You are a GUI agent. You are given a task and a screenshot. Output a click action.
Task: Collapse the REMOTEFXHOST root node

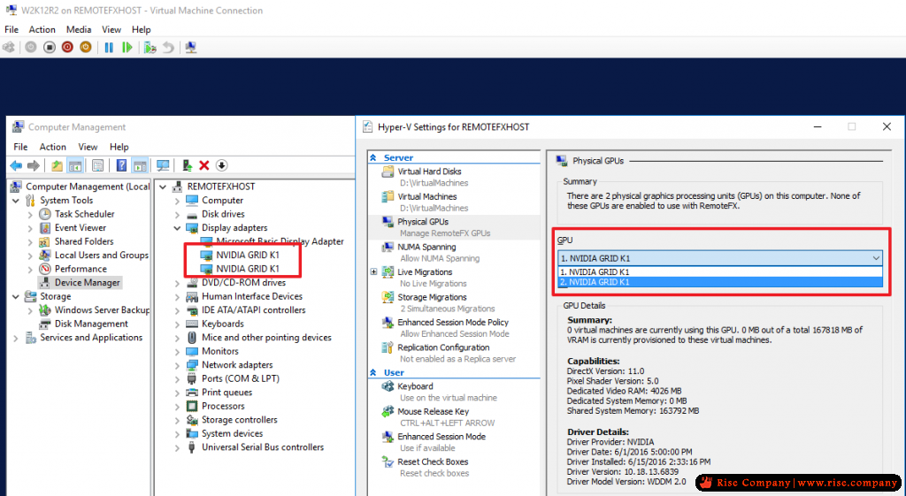[x=164, y=187]
